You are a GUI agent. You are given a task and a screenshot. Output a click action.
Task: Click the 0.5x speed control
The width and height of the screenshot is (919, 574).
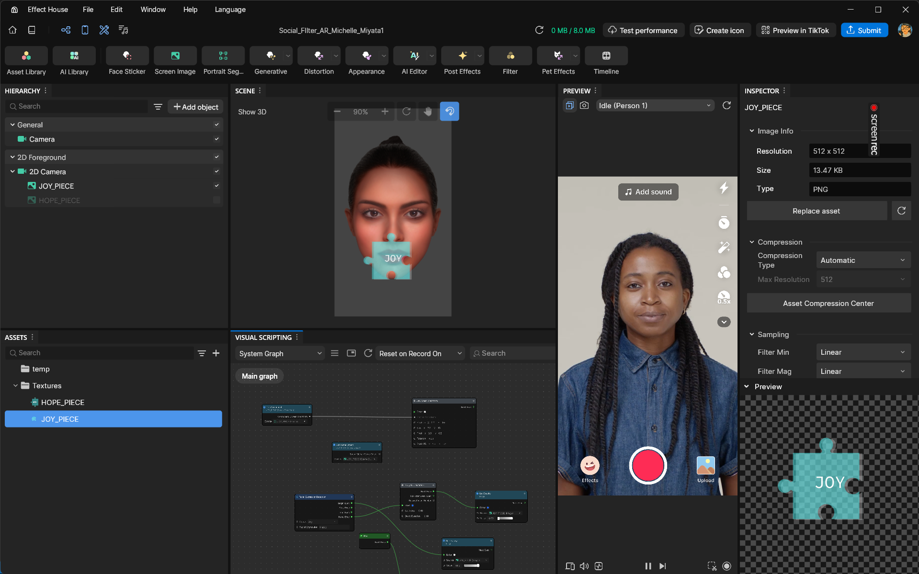(724, 298)
